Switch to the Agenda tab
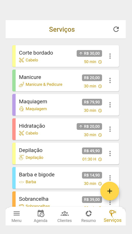The image size is (132, 234). (41, 216)
